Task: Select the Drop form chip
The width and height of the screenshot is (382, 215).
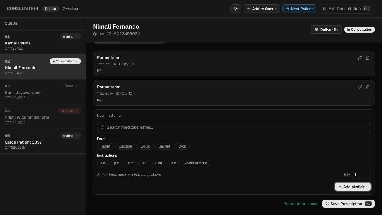Action: (182, 146)
